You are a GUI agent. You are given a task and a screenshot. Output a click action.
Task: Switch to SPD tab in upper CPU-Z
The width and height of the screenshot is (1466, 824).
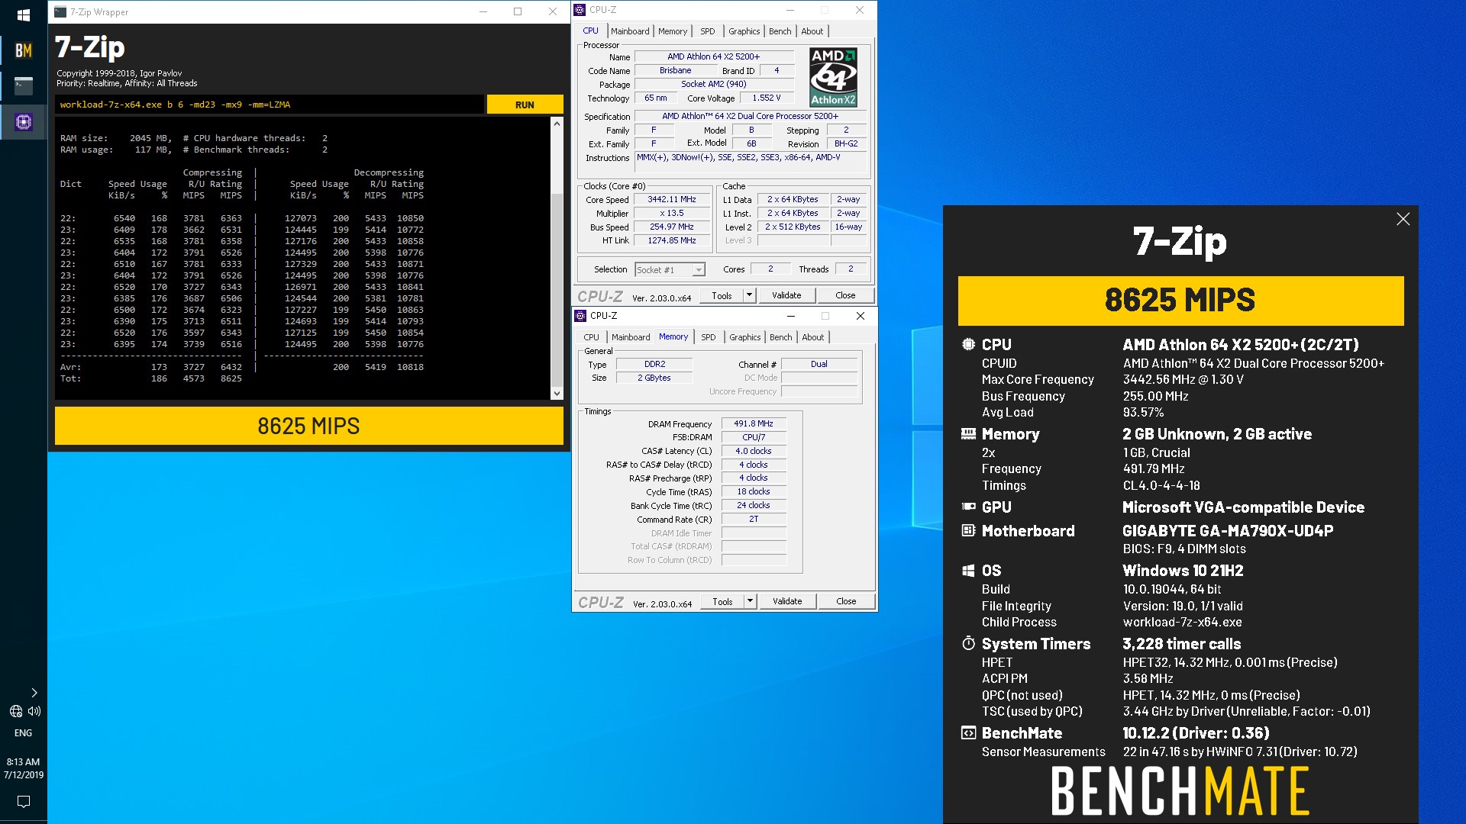click(708, 31)
